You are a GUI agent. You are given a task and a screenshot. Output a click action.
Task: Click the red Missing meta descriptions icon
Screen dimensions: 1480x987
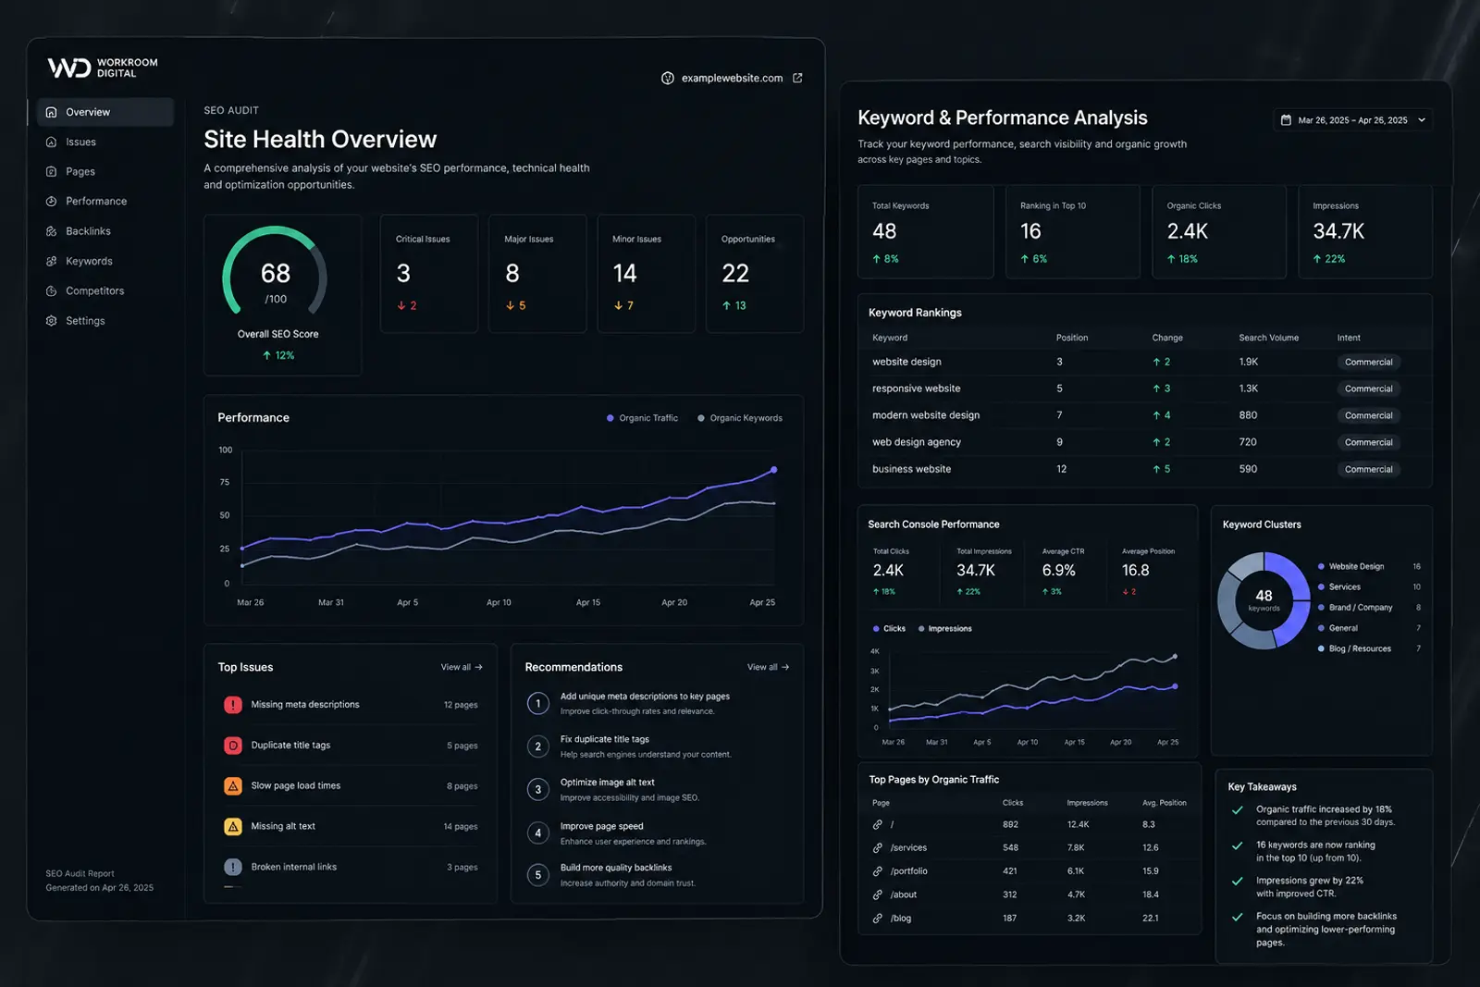point(233,705)
